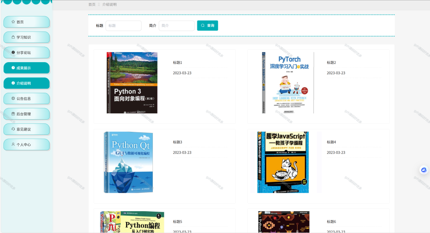Click the 首页 breadcrumb link

pos(92,4)
